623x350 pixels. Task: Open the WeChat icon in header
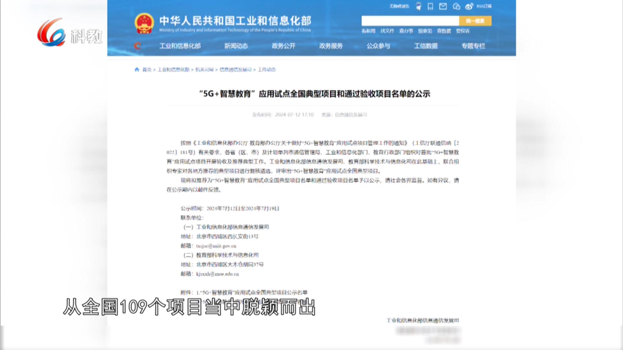(x=456, y=6)
